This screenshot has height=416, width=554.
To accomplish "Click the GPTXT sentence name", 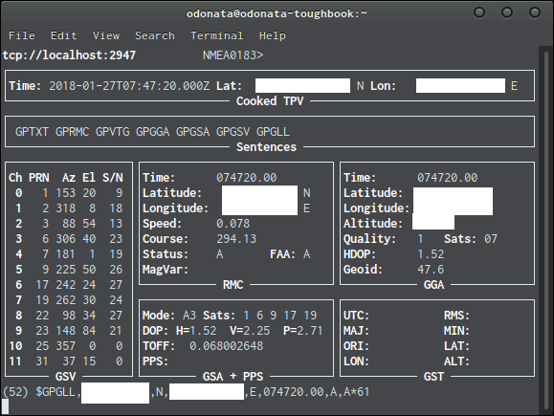I will point(32,132).
